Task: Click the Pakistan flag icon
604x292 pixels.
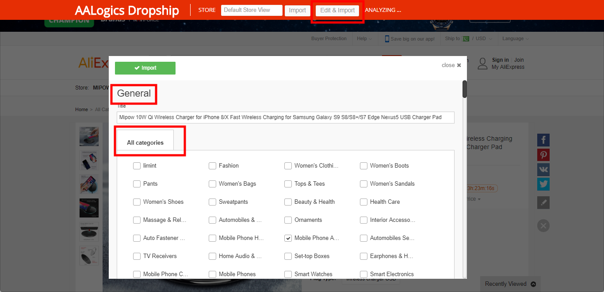Action: pyautogui.click(x=466, y=39)
